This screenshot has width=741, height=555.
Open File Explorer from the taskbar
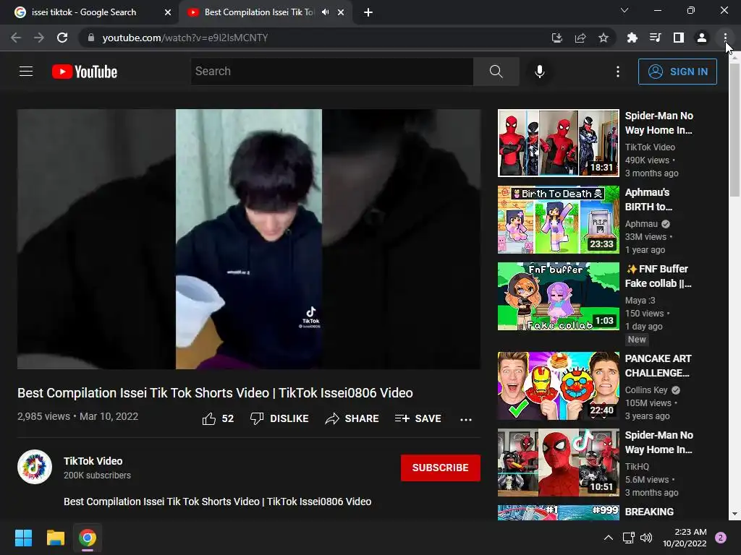point(55,538)
